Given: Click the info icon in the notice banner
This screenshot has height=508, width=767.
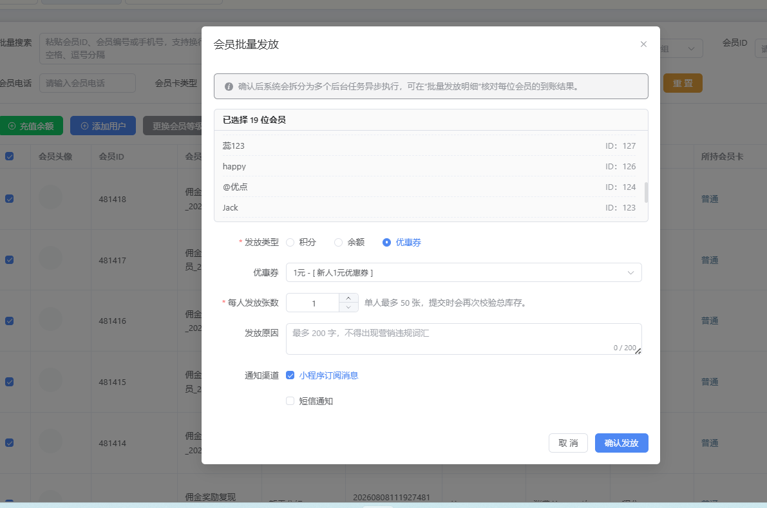Looking at the screenshot, I should (229, 86).
